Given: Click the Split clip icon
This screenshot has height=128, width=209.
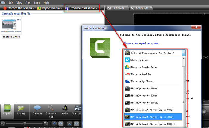Looking at the screenshot, I should 76,124.
